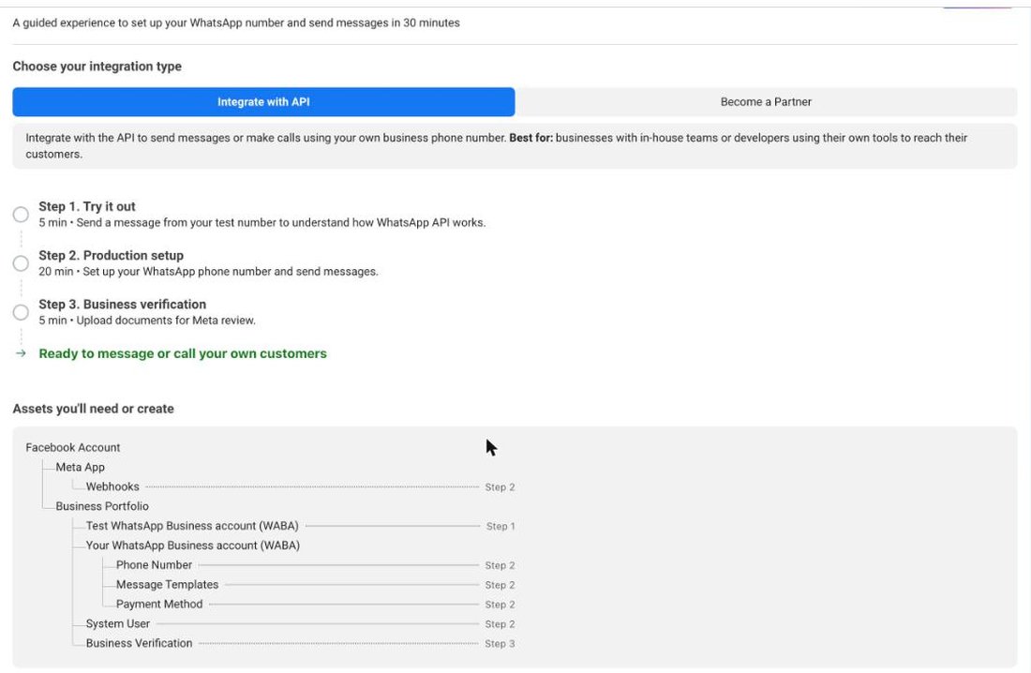
Task: Click the green arrow icon beside Ready to message
Action: pyautogui.click(x=21, y=353)
